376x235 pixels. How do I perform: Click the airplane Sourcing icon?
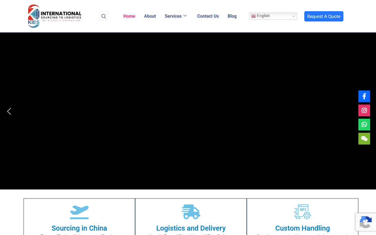79,212
